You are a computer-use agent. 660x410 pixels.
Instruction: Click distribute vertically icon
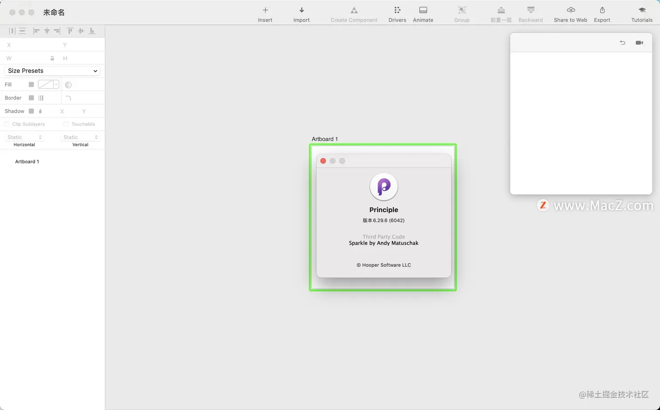[x=22, y=31]
